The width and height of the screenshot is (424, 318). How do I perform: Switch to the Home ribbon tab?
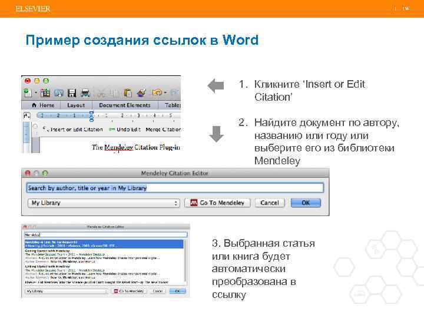point(43,105)
